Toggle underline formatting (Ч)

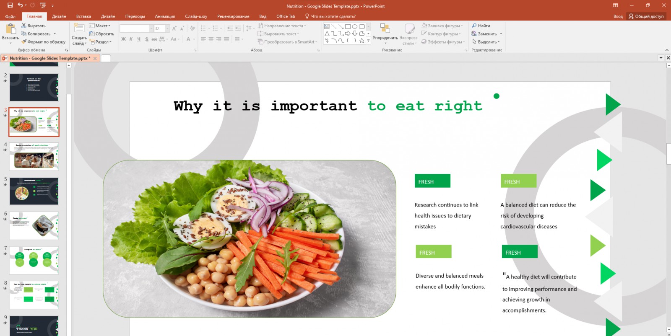pyautogui.click(x=139, y=39)
